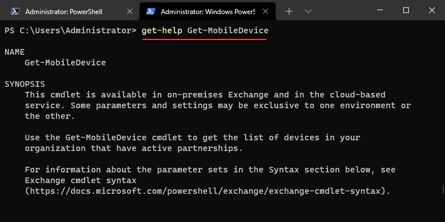Click the line 'Exchange cmdlet syntax'
Screen dimensions: 445x222
click(x=81, y=180)
